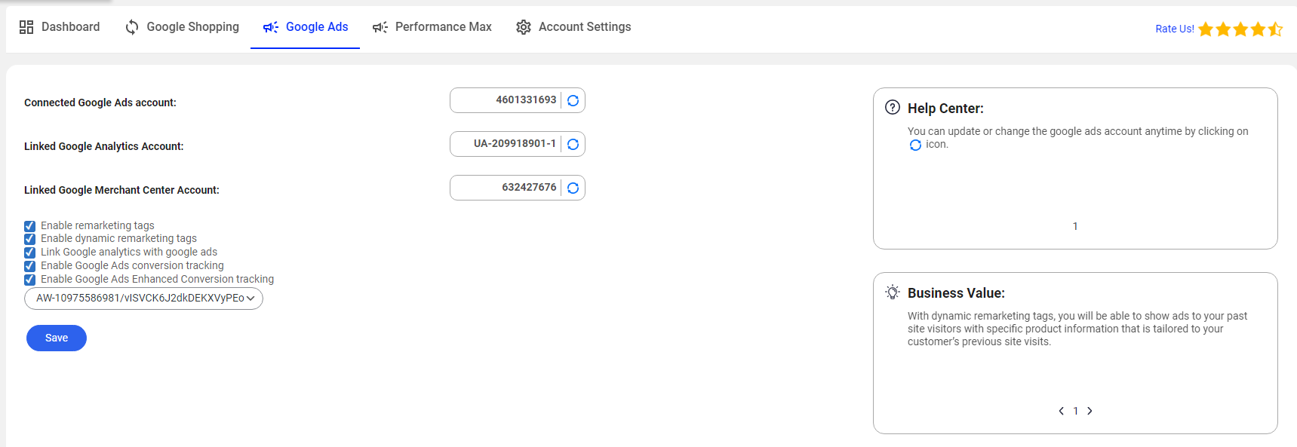The image size is (1297, 447).
Task: Open the AW-10975586981 conversion dropdown
Action: tap(144, 299)
